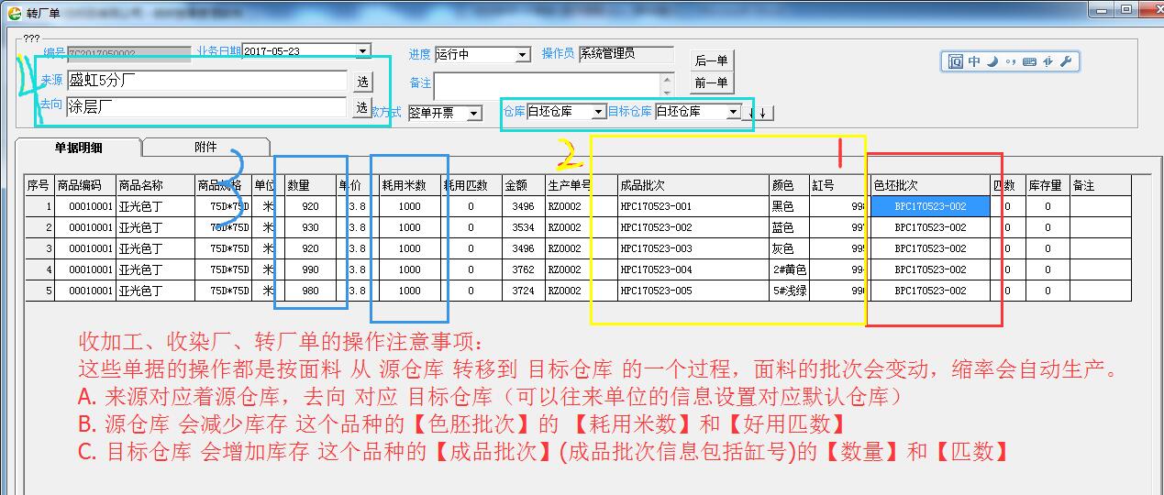Select cell HPC170523-005
Viewport: 1164px width, 495px height.
[x=693, y=291]
